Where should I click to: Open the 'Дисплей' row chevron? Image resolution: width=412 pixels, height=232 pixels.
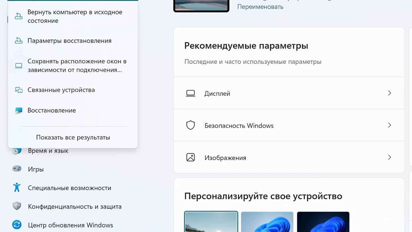[x=389, y=93]
